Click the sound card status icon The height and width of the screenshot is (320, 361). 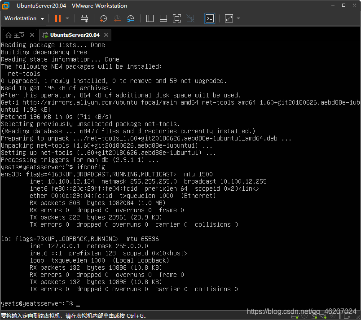click(x=323, y=316)
